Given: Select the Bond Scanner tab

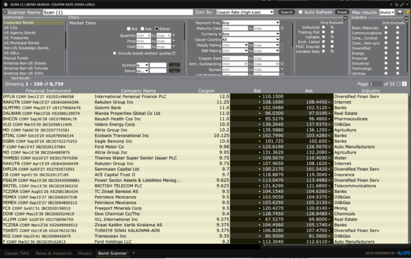Looking at the screenshot, I should [113, 253].
